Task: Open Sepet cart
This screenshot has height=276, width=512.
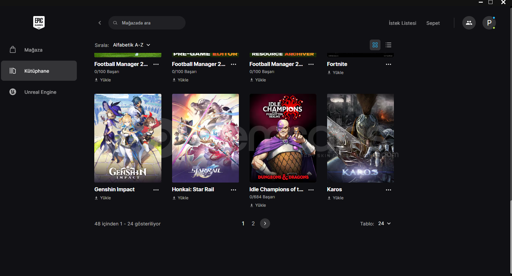Action: 433,23
